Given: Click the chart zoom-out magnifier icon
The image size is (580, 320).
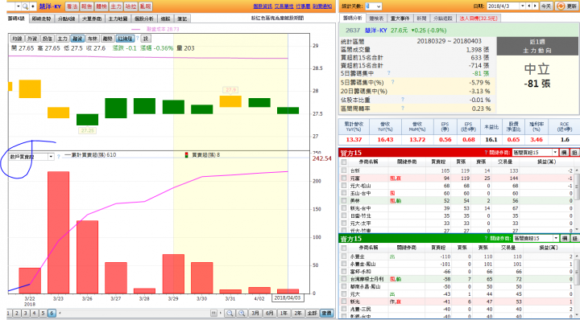Looking at the screenshot, I should coord(230,313).
